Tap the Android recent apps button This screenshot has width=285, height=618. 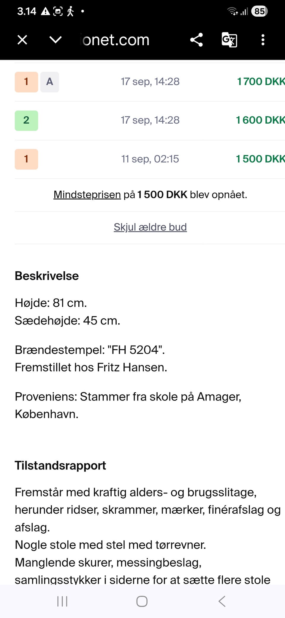pyautogui.click(x=62, y=601)
